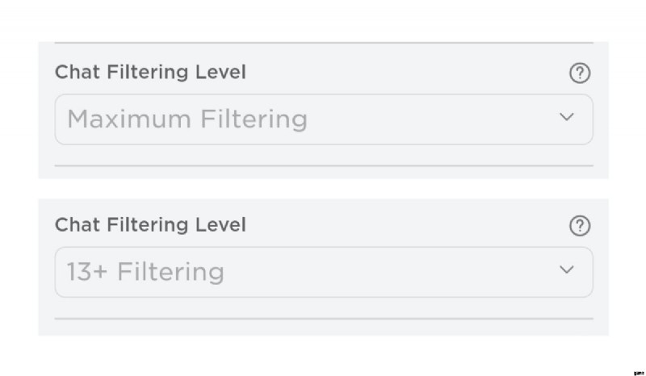The image size is (646, 376).
Task: Click help icon beside top Chat Filtering Level
Action: point(579,73)
